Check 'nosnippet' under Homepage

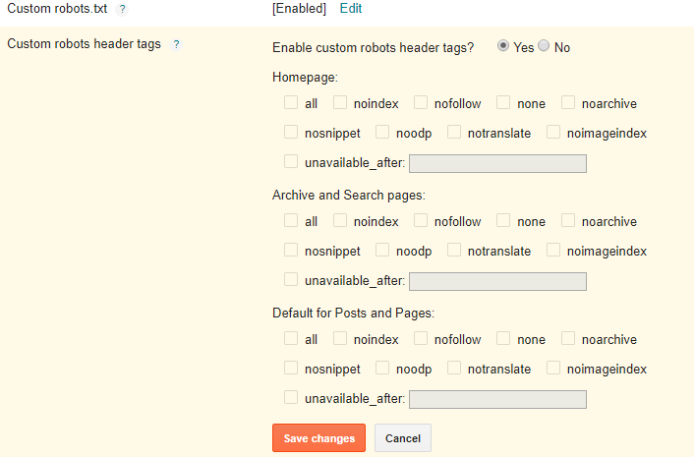[291, 132]
